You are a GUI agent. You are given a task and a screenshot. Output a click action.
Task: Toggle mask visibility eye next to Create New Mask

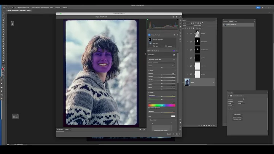(177, 35)
